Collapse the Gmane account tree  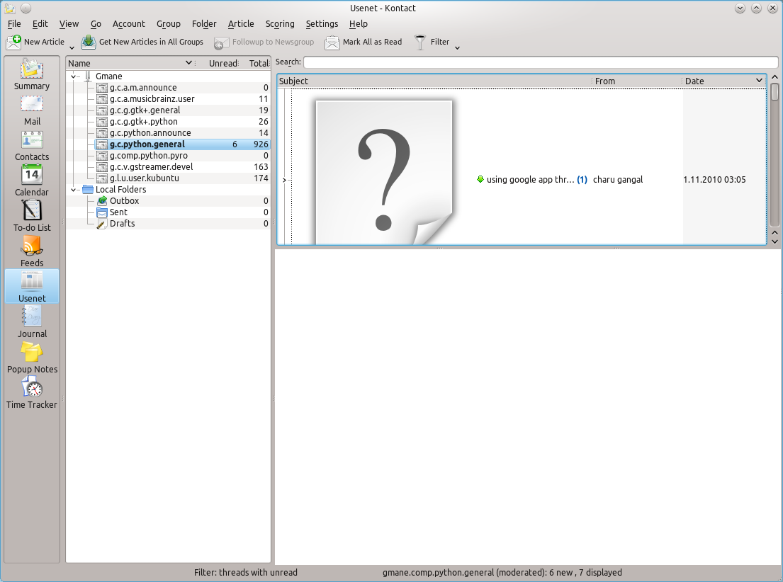click(74, 76)
